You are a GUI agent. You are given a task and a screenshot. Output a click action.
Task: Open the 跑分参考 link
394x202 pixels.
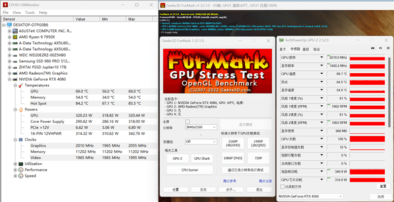[230, 181]
